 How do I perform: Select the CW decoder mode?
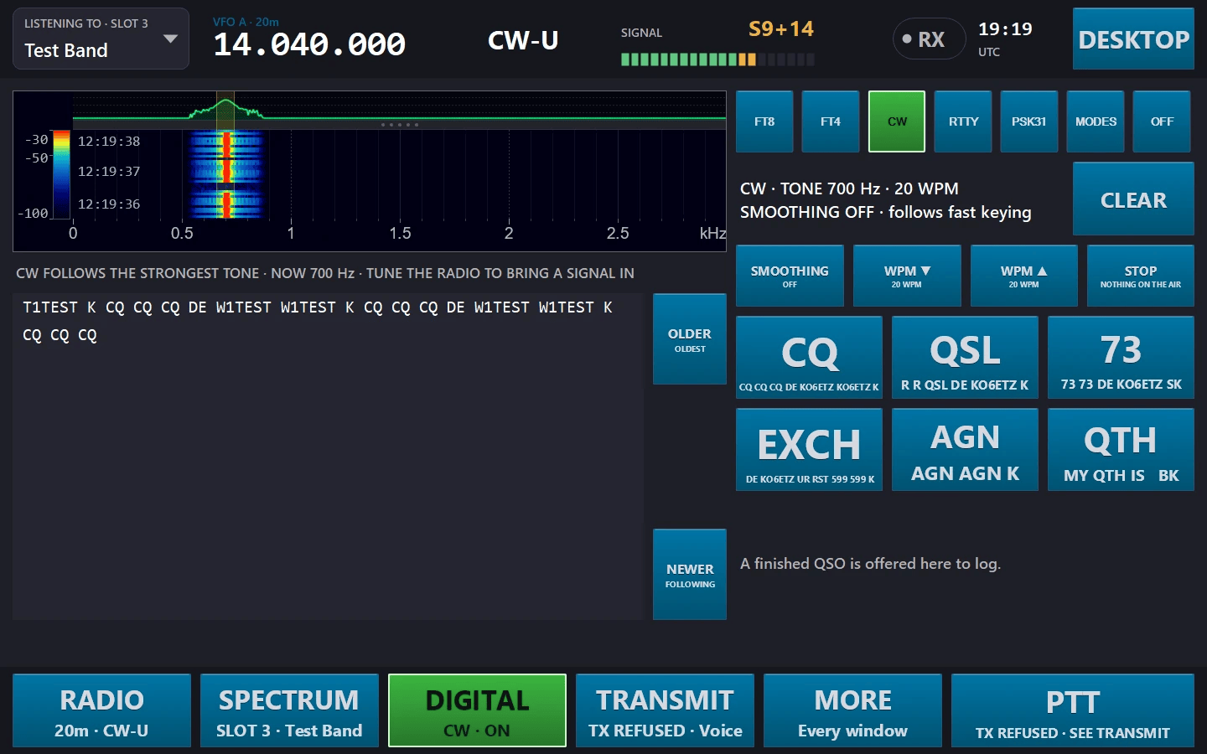(x=897, y=121)
